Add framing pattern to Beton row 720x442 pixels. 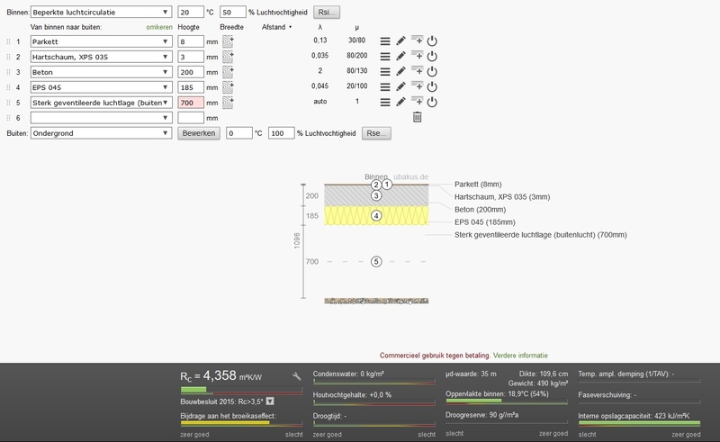[228, 72]
